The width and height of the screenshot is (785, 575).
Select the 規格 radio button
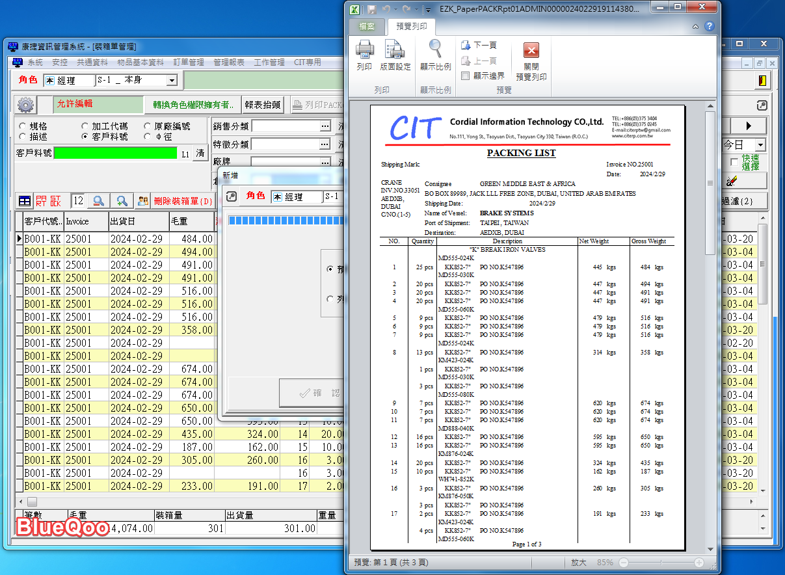(23, 126)
